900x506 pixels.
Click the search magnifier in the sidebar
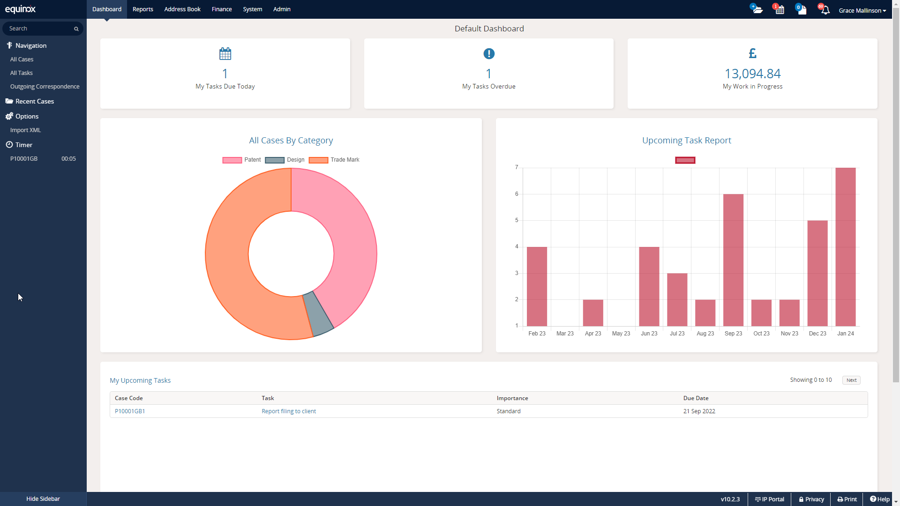click(75, 29)
